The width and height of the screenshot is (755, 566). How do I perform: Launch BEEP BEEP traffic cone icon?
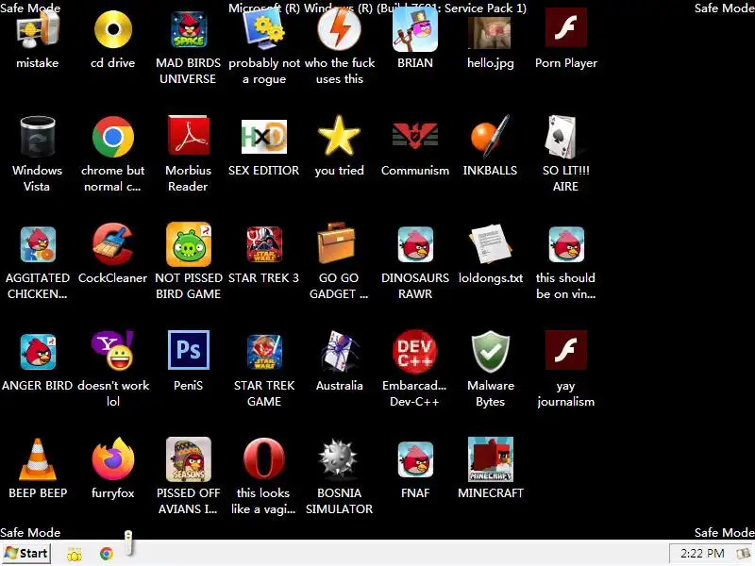[x=38, y=459]
